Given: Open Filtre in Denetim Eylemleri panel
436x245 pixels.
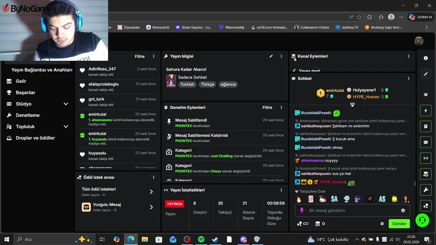Looking at the screenshot, I should click(x=267, y=108).
